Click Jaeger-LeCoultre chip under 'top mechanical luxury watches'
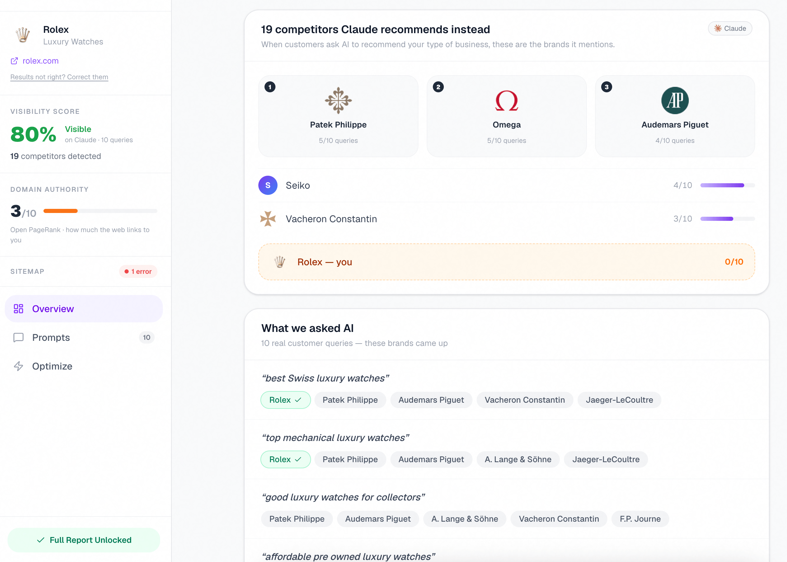This screenshot has height=562, width=787. coord(606,459)
